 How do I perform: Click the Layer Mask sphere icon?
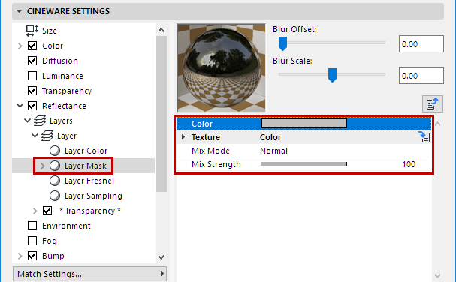point(55,166)
